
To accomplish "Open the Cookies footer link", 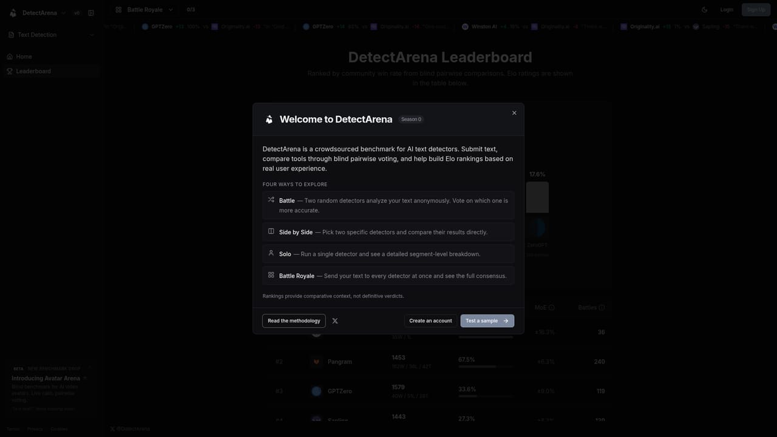I will tap(59, 429).
